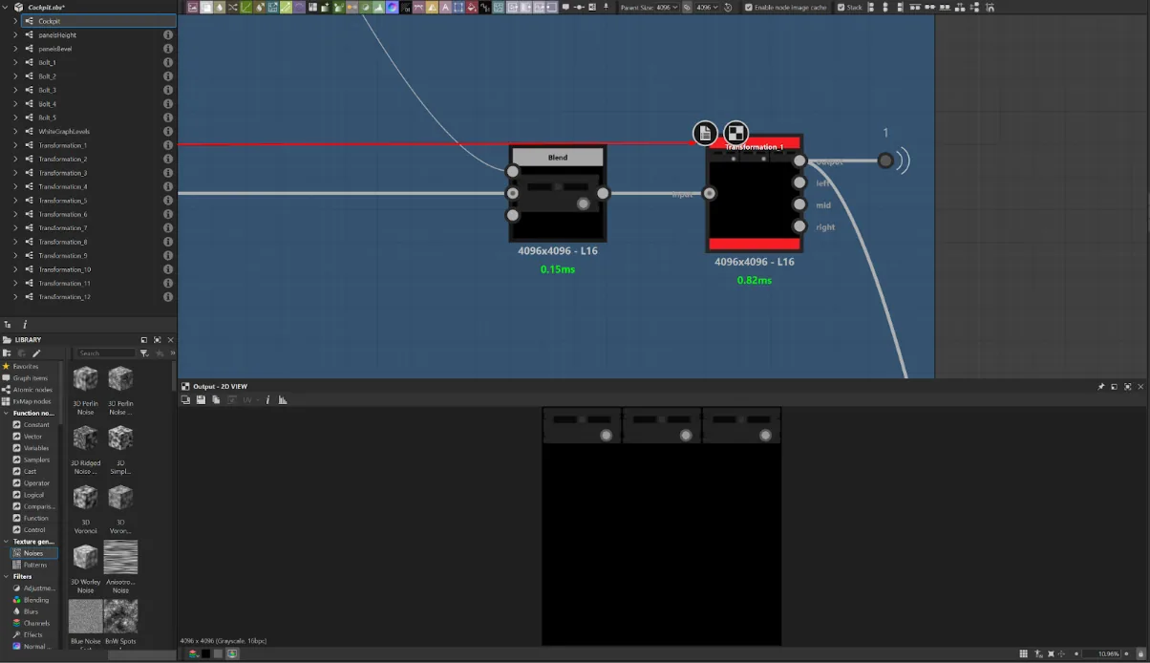Click the info icon beside Bolt_1
The height and width of the screenshot is (663, 1150).
[x=168, y=62]
